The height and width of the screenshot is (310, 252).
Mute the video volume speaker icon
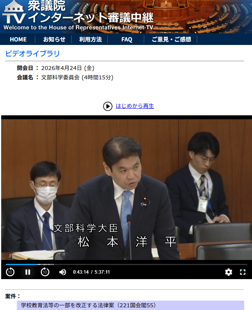[x=62, y=272]
